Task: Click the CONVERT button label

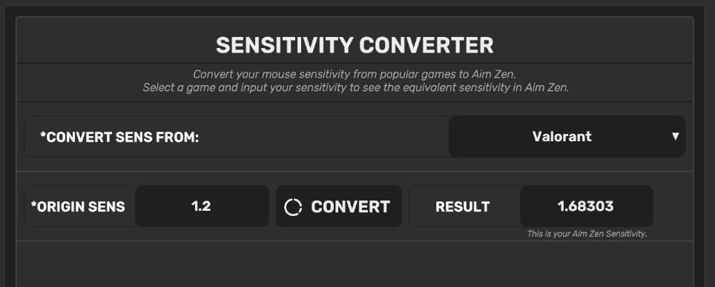Action: tap(350, 207)
